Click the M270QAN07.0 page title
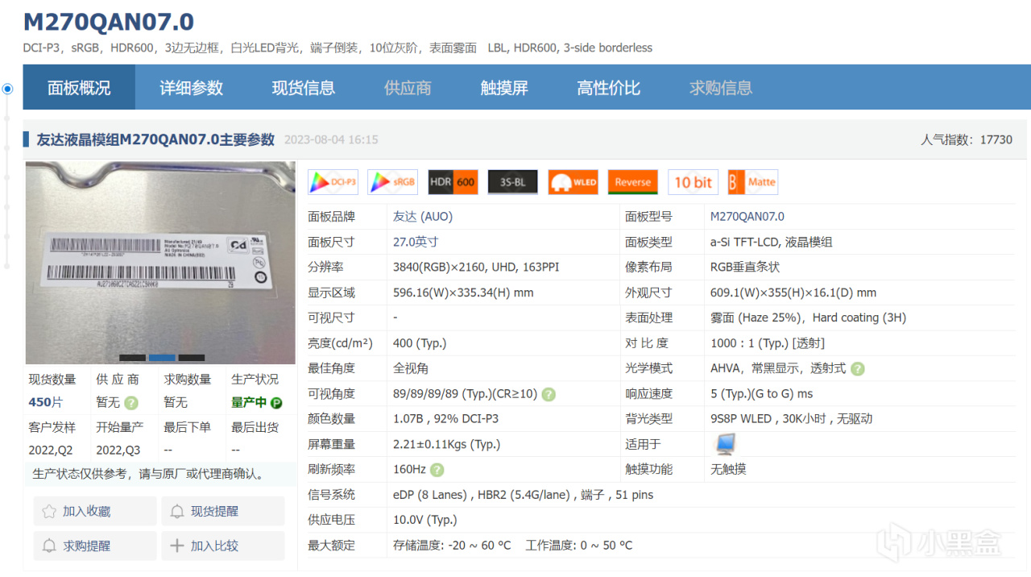Screen dimensions: 1031x577 pos(109,22)
